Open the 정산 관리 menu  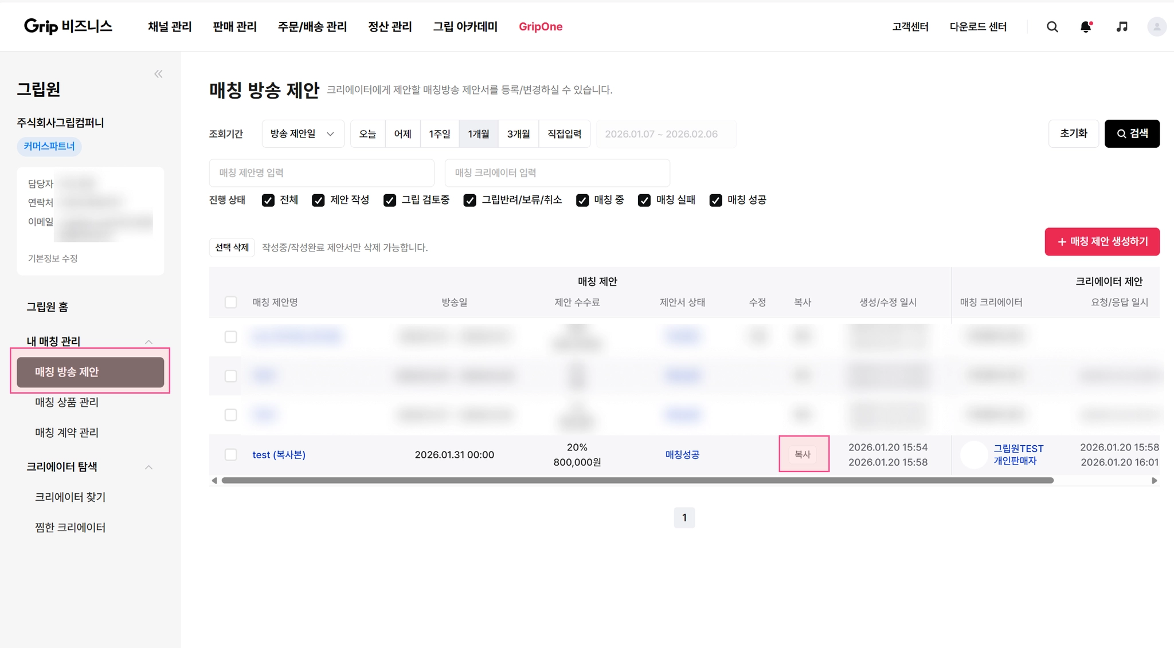click(390, 27)
